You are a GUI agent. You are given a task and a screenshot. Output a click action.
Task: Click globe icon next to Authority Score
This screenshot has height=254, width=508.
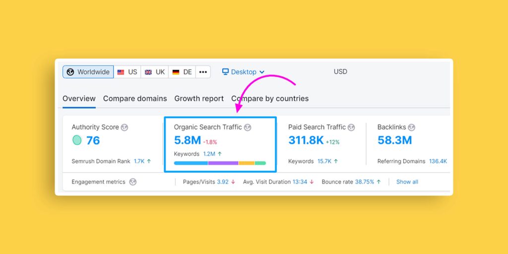(125, 127)
